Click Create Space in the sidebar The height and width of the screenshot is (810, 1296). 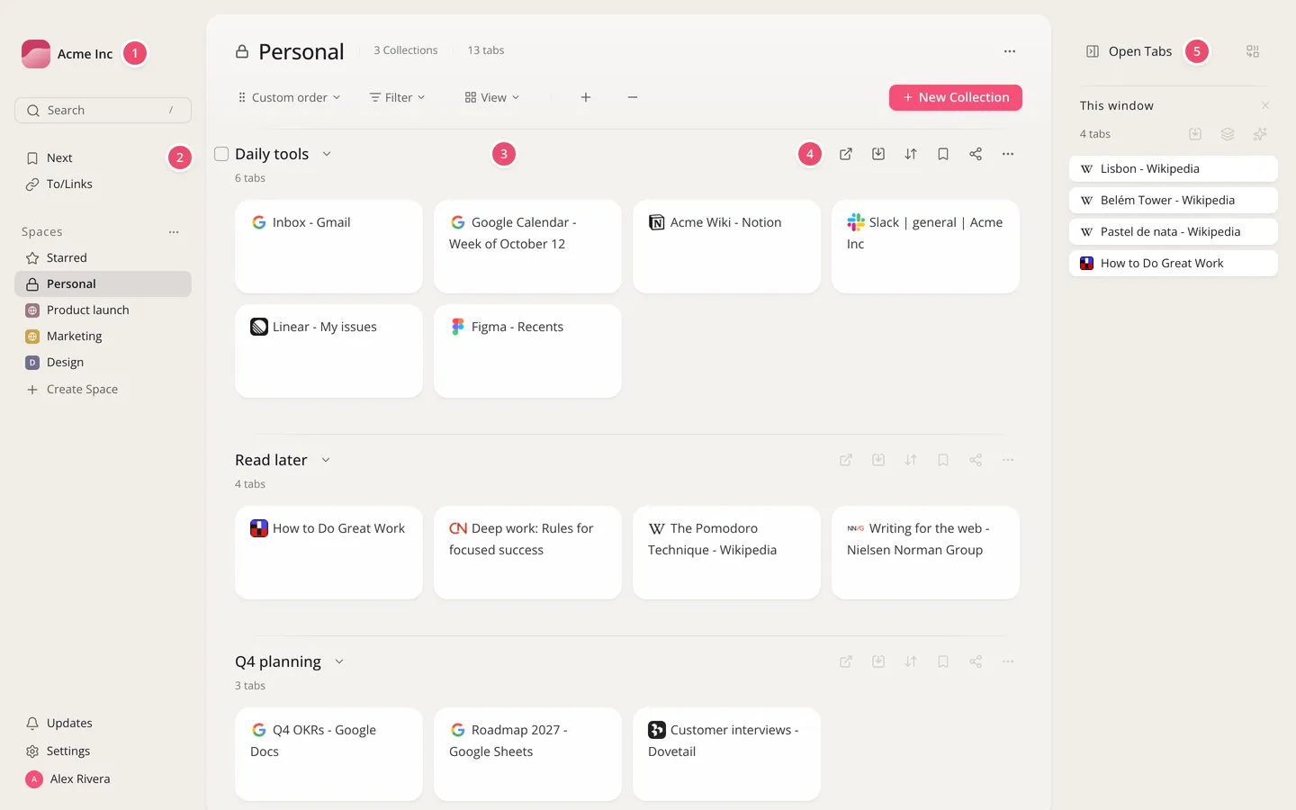click(103, 389)
